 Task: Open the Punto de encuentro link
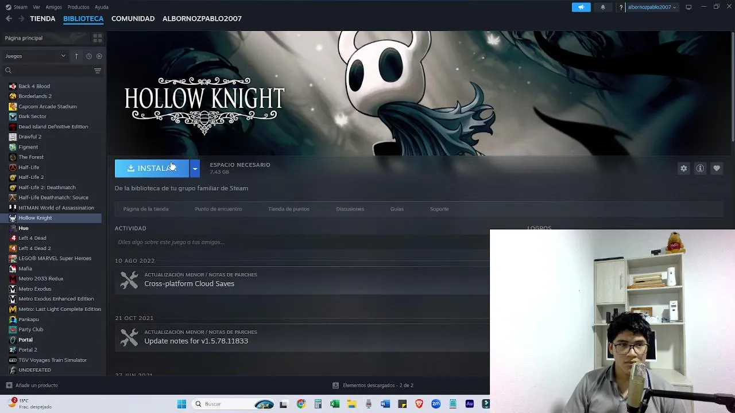click(x=218, y=209)
